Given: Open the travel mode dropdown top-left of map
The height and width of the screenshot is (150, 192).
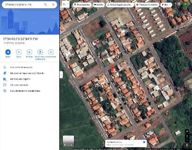Looking at the screenshot, I should [x=66, y=4].
